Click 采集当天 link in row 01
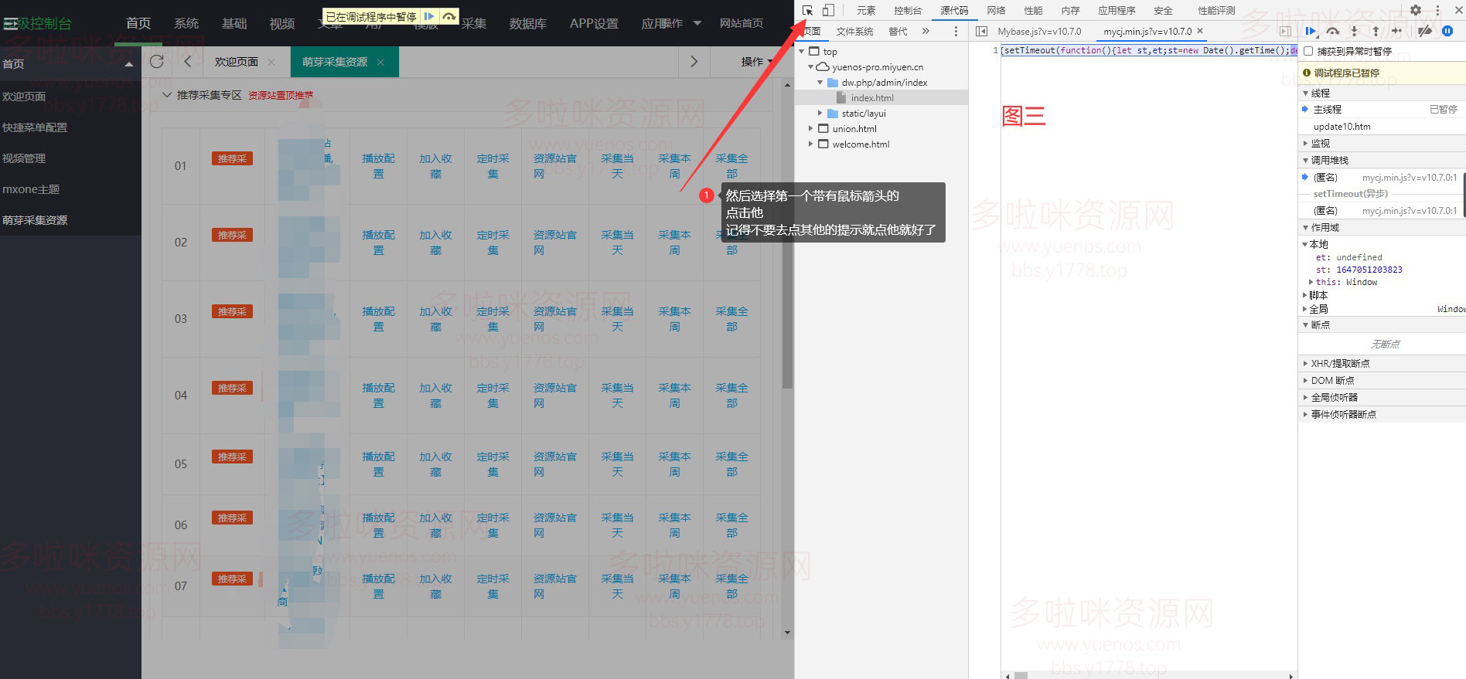Screen dimensions: 1466x679 tap(617, 166)
